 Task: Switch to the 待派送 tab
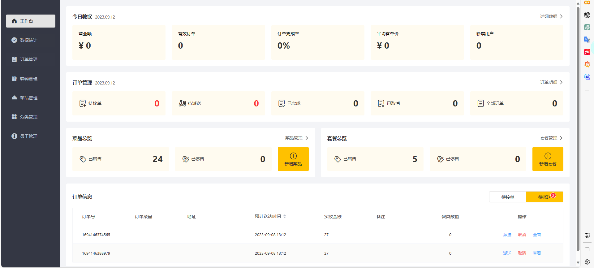pyautogui.click(x=544, y=197)
